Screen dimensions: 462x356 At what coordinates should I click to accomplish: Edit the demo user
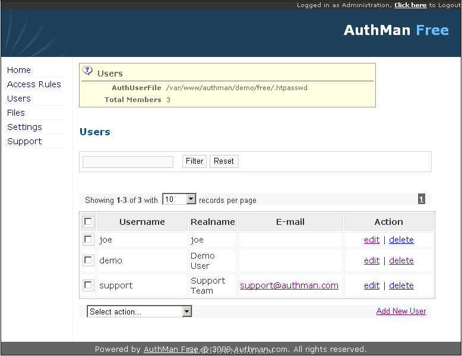pos(372,260)
